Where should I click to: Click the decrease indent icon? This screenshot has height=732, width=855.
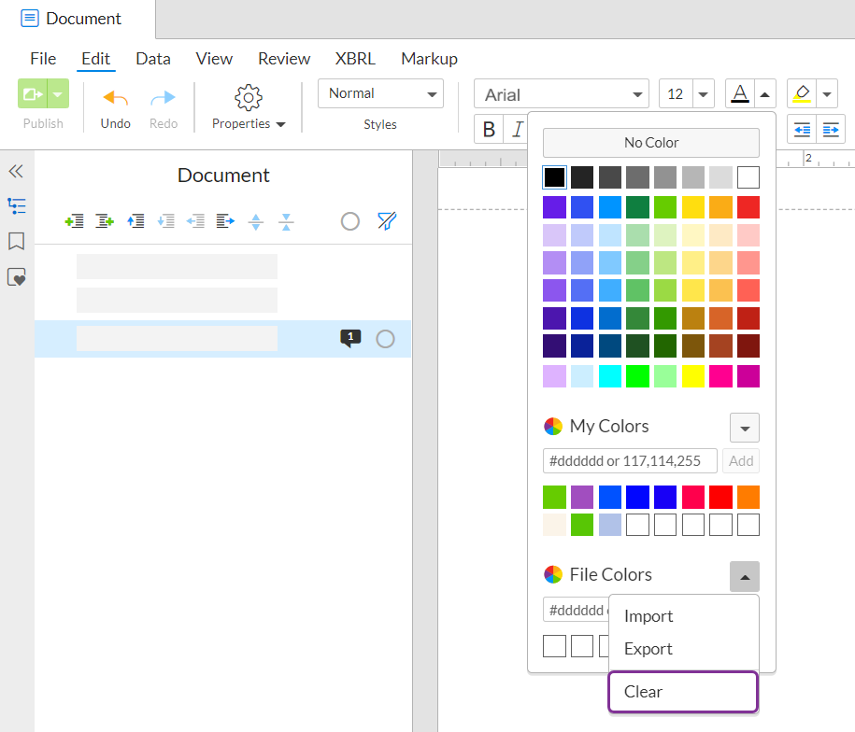pos(802,130)
